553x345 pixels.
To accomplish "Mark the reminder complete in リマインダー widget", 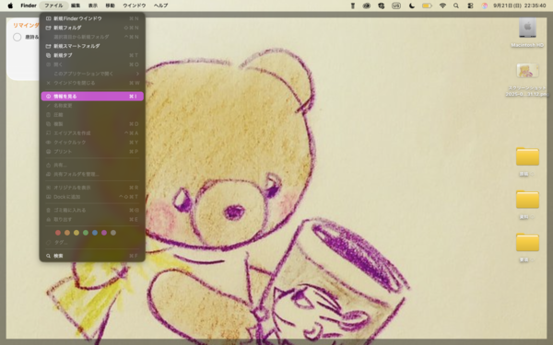I will 17,37.
